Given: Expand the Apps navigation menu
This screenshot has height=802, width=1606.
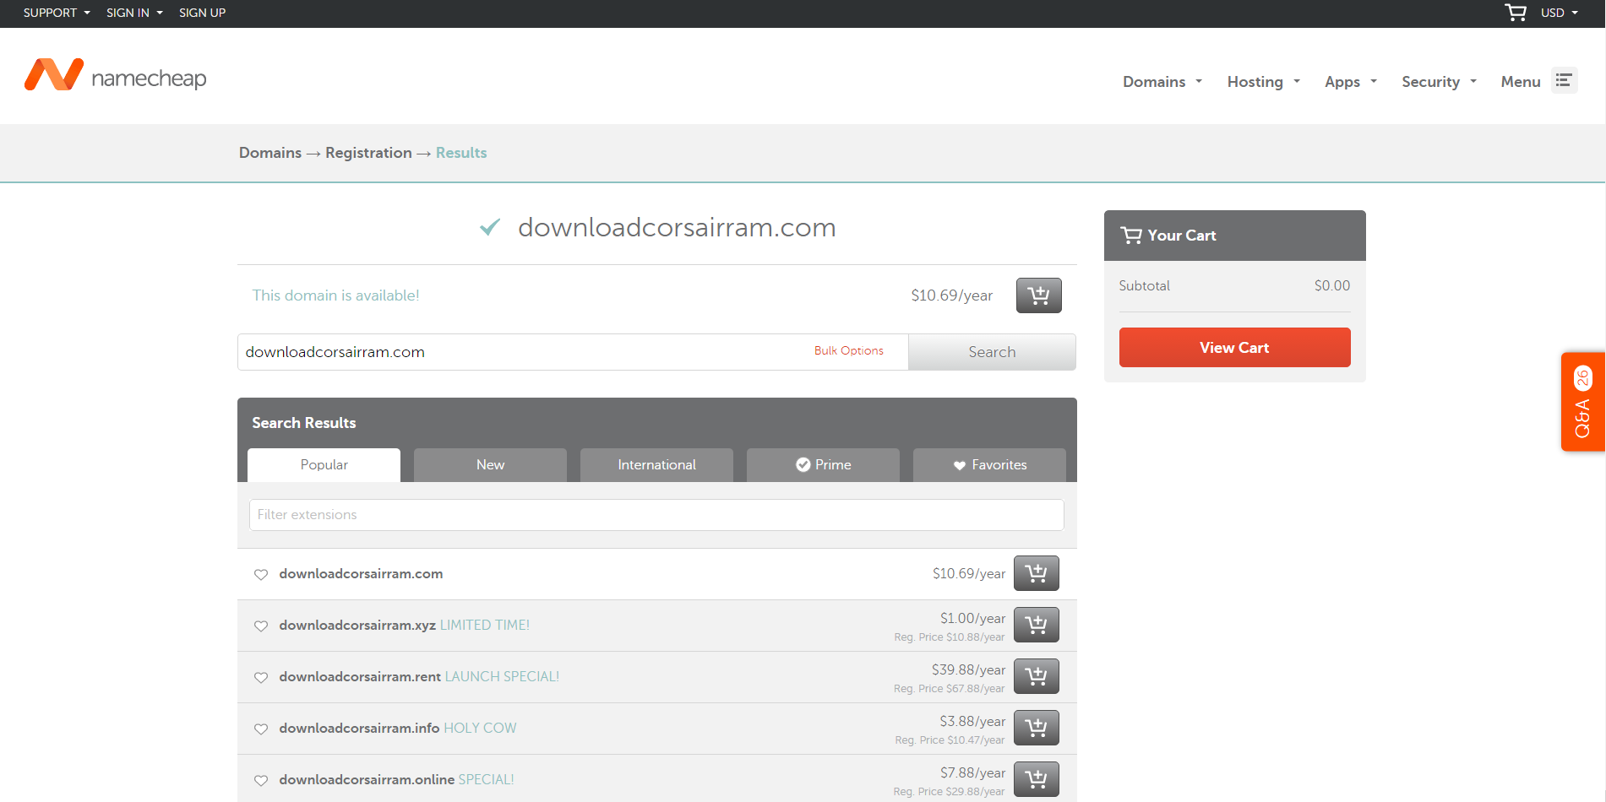Looking at the screenshot, I should coord(1350,82).
